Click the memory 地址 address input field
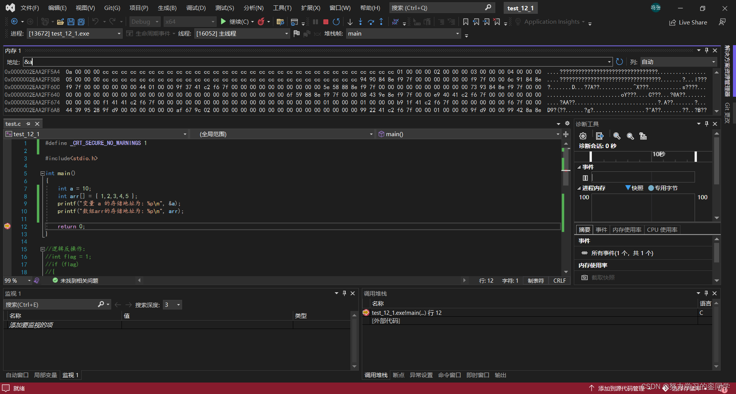Screen dimensions: 736x394 pos(314,62)
